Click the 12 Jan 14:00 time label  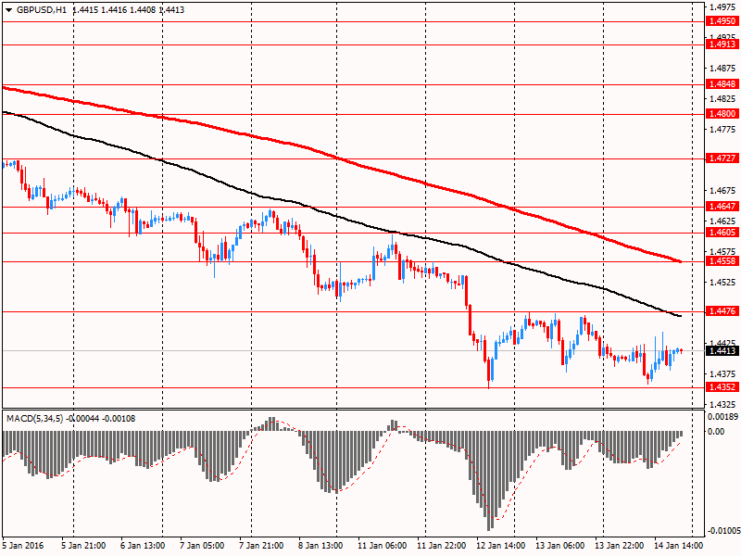(x=500, y=546)
